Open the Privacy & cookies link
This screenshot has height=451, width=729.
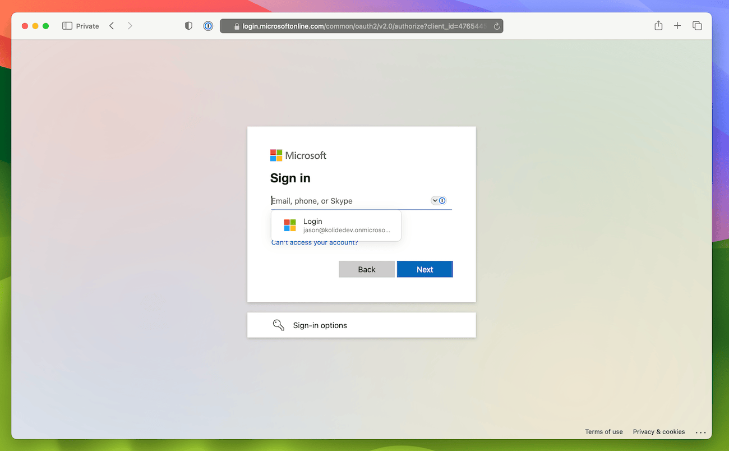[659, 431]
